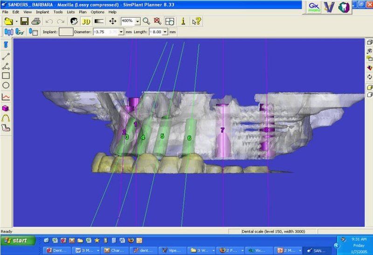This screenshot has width=373, height=255.
Task: Click the purple V logo button
Action: tap(329, 7)
